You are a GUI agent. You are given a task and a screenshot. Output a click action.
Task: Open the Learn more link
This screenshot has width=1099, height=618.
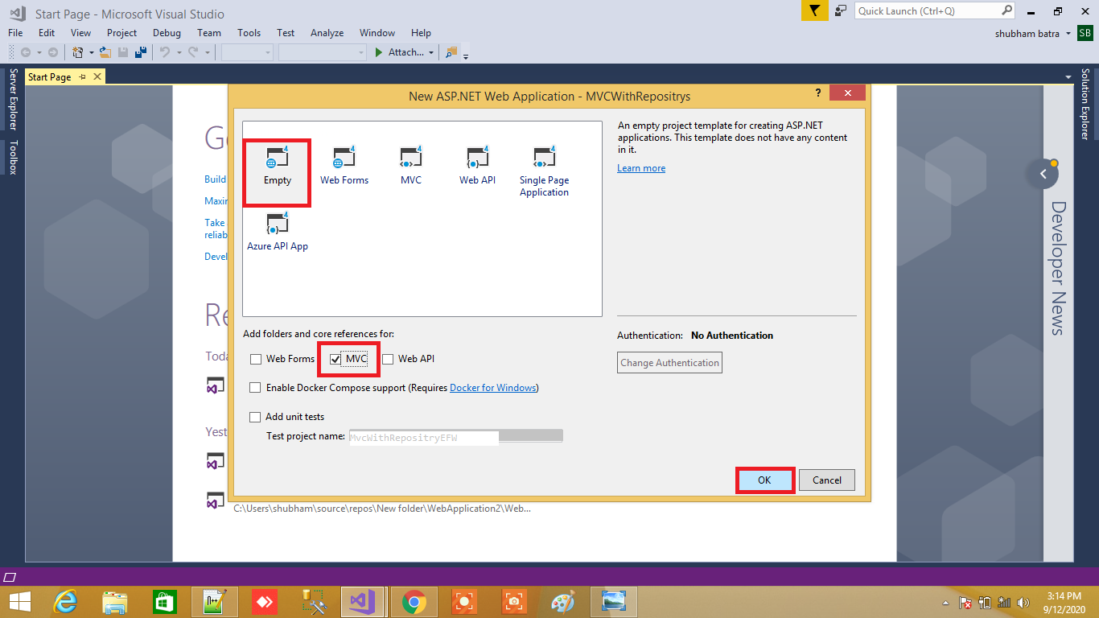[x=641, y=168]
